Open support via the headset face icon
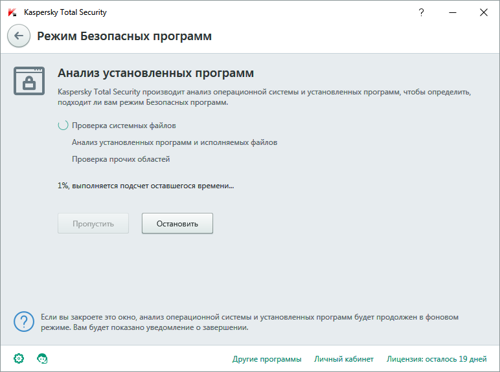 pyautogui.click(x=42, y=358)
